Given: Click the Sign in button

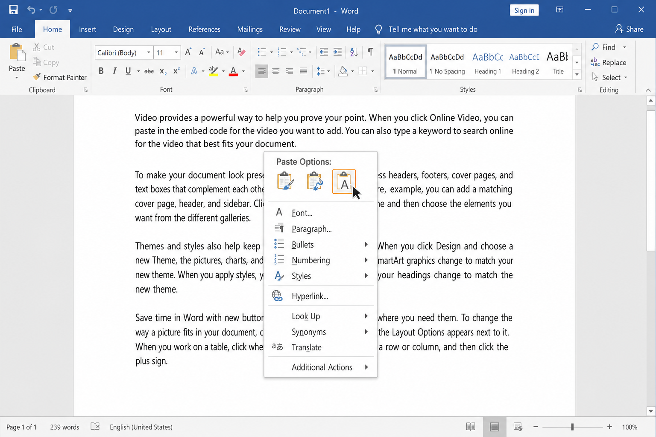Looking at the screenshot, I should point(524,10).
